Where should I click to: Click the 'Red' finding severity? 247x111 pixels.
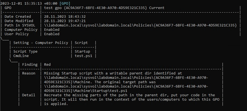[x=47, y=64]
